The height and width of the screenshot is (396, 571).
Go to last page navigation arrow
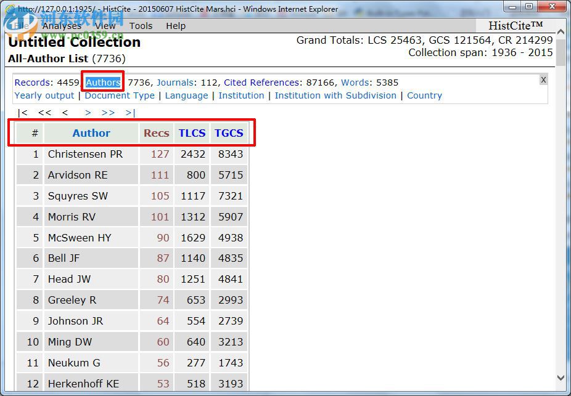pos(130,113)
